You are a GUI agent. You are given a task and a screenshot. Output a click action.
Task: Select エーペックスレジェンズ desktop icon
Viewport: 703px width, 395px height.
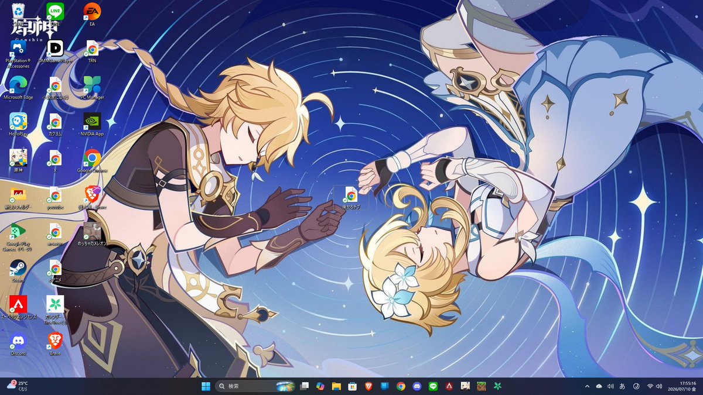pos(18,307)
